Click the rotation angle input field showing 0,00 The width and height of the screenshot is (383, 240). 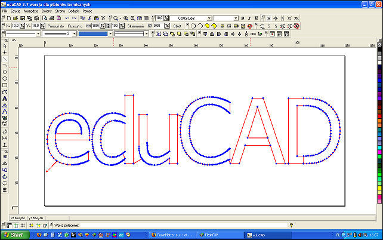click(x=158, y=26)
